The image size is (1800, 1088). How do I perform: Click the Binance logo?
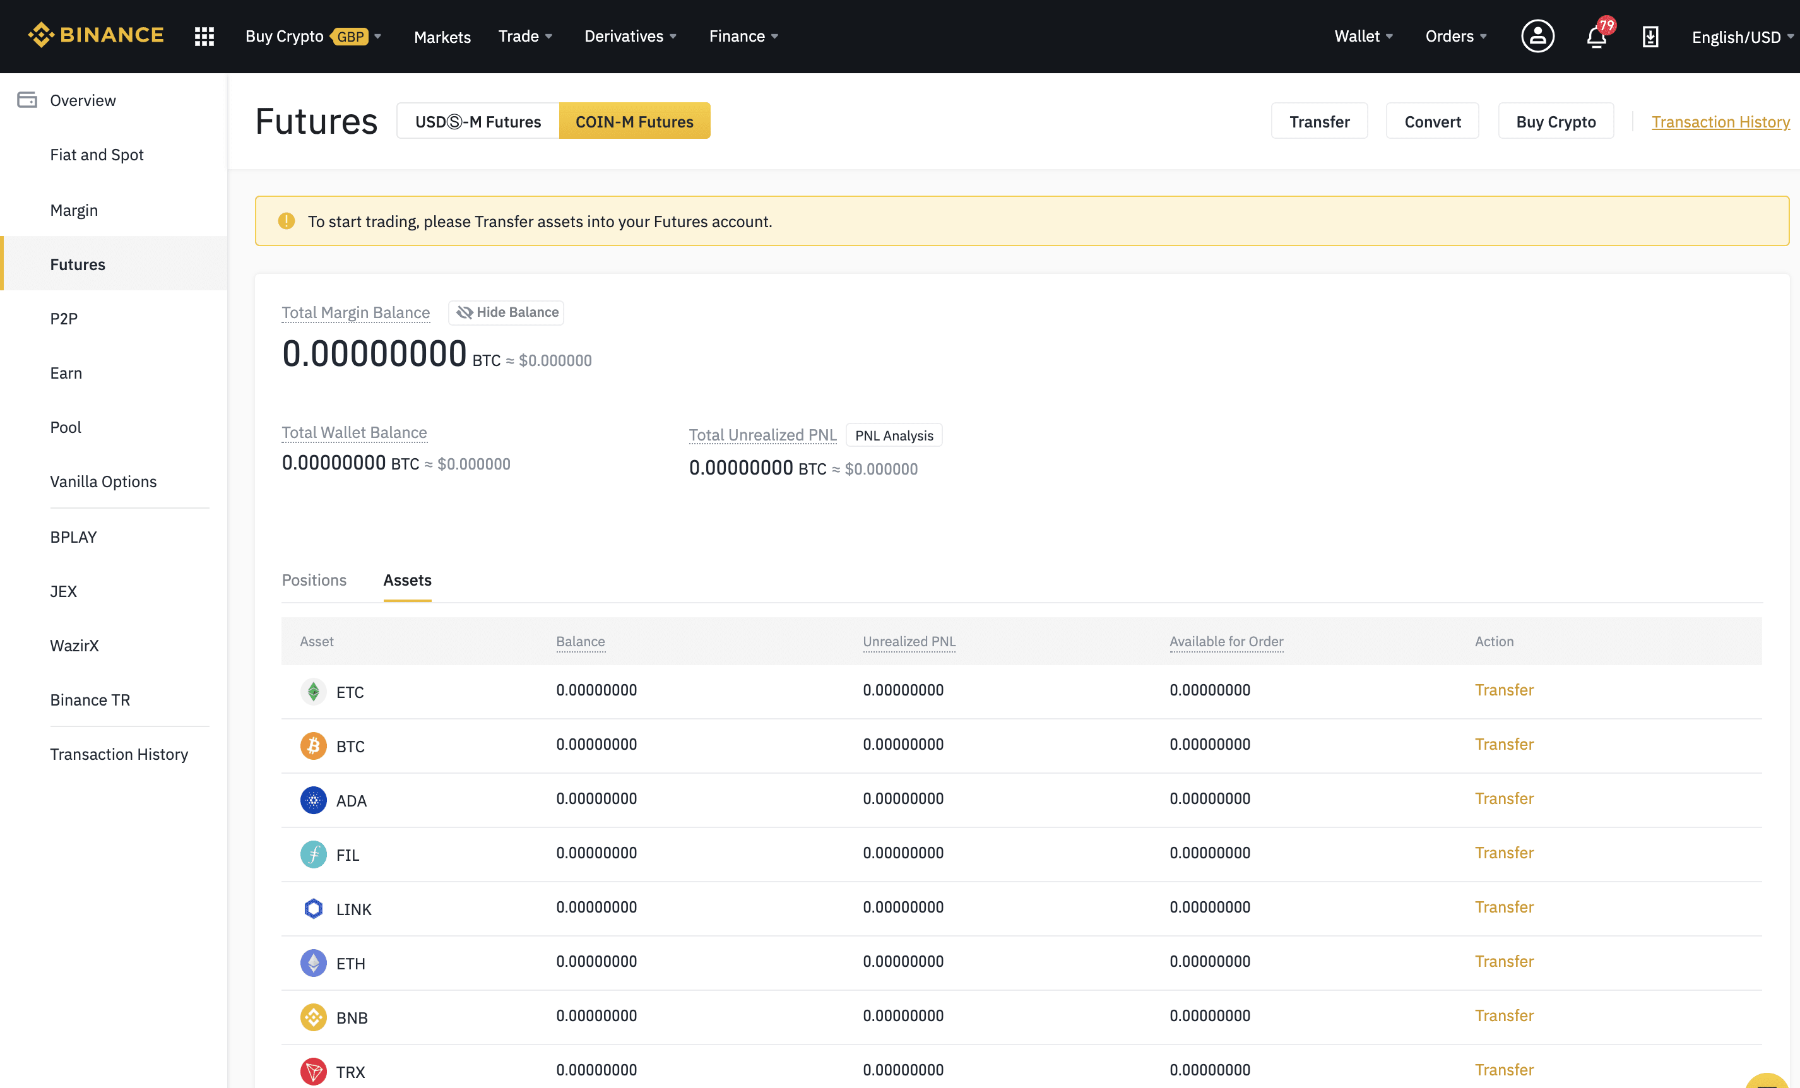[96, 35]
